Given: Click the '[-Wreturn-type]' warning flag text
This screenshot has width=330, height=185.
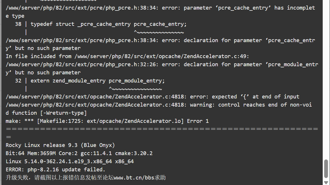Looking at the screenshot, I should click(63, 113).
